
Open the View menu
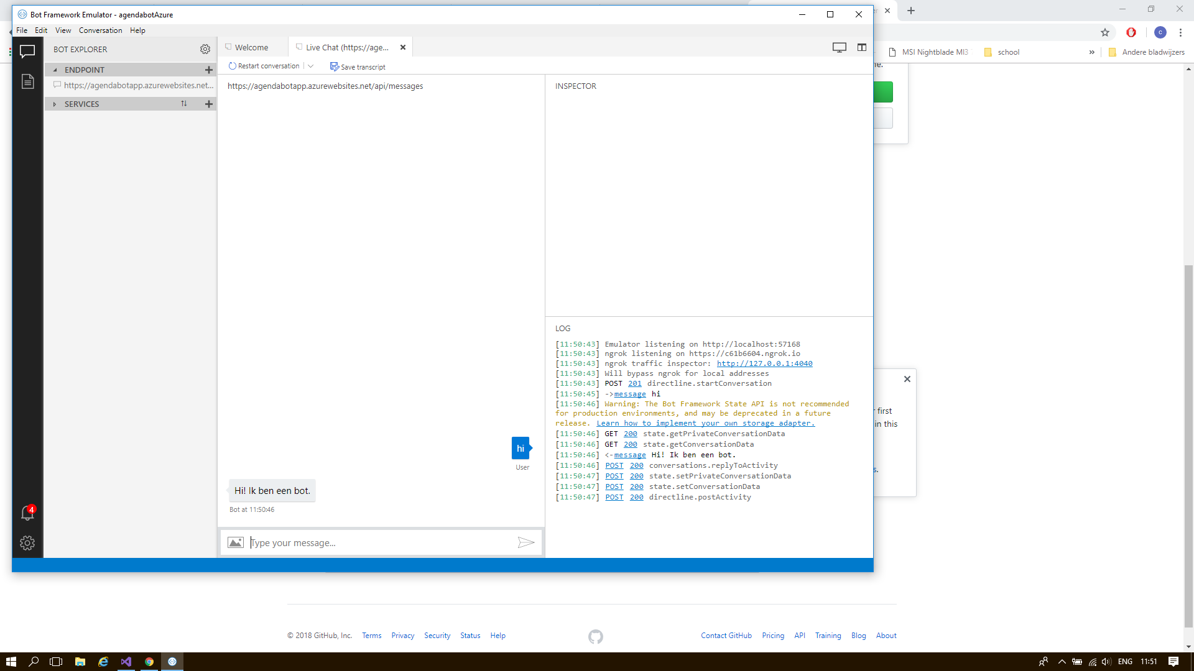(63, 30)
